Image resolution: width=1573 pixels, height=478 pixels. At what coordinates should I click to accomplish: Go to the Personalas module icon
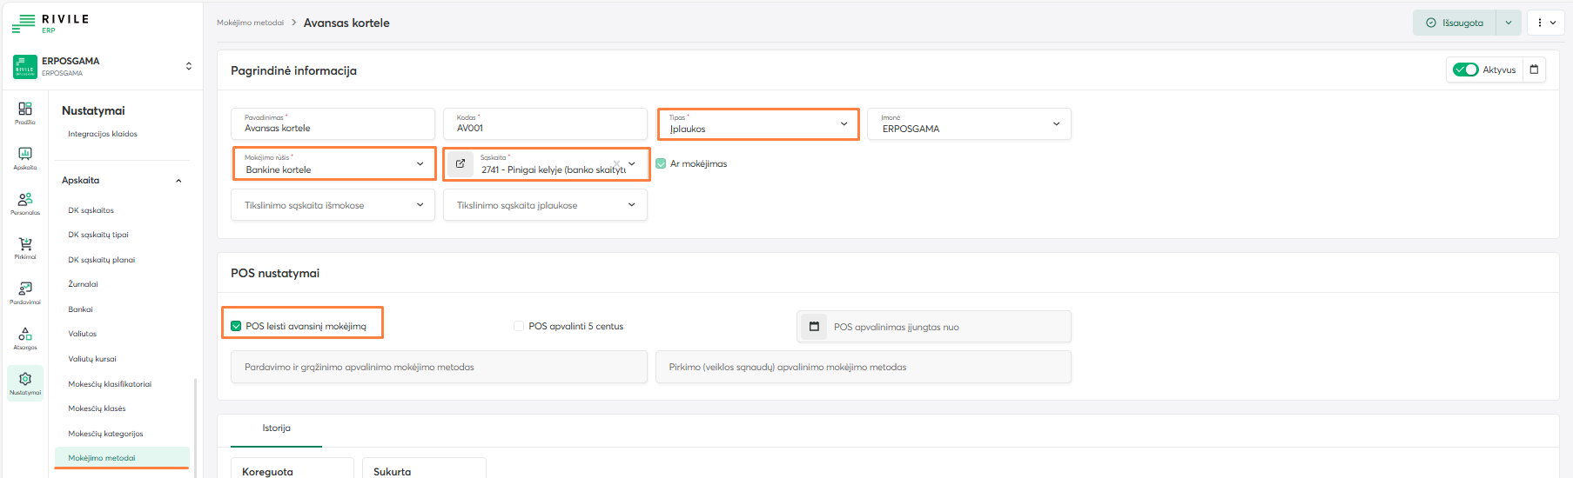25,202
